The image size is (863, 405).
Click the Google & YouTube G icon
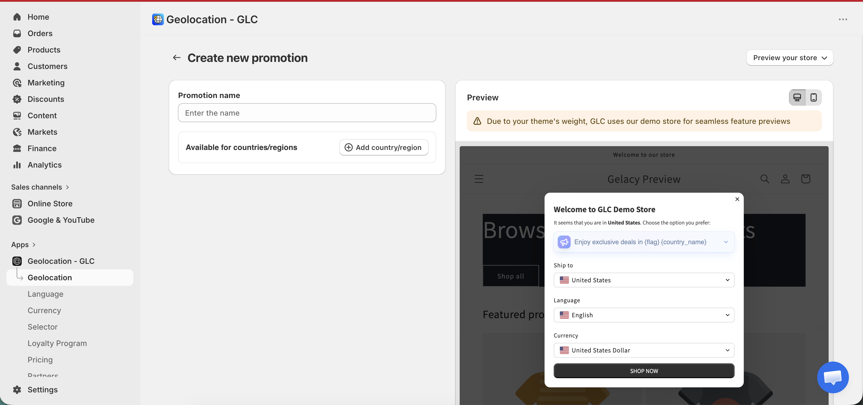click(x=17, y=220)
